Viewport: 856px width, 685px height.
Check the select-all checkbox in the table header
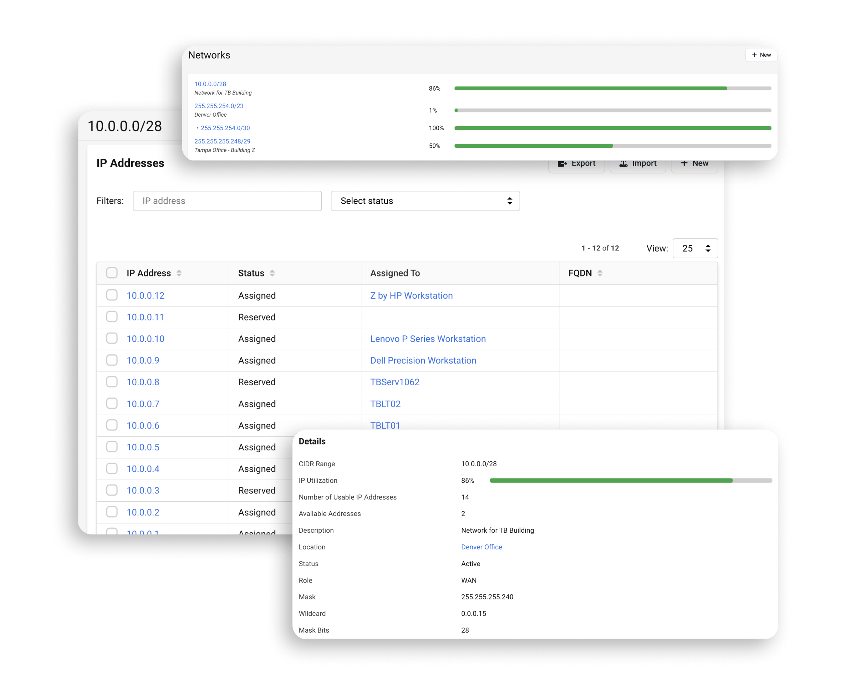click(x=112, y=273)
